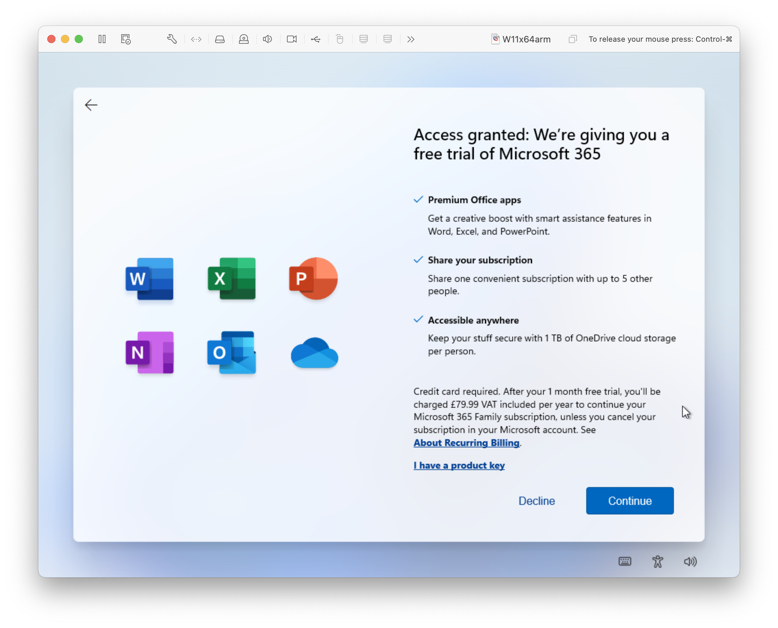
Task: Toggle the on-screen keyboard icon
Action: pyautogui.click(x=625, y=562)
